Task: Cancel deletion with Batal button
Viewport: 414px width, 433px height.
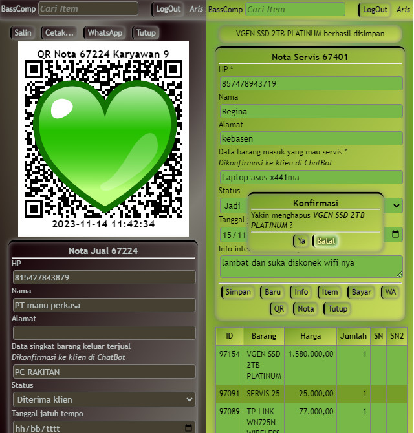Action: coord(326,241)
